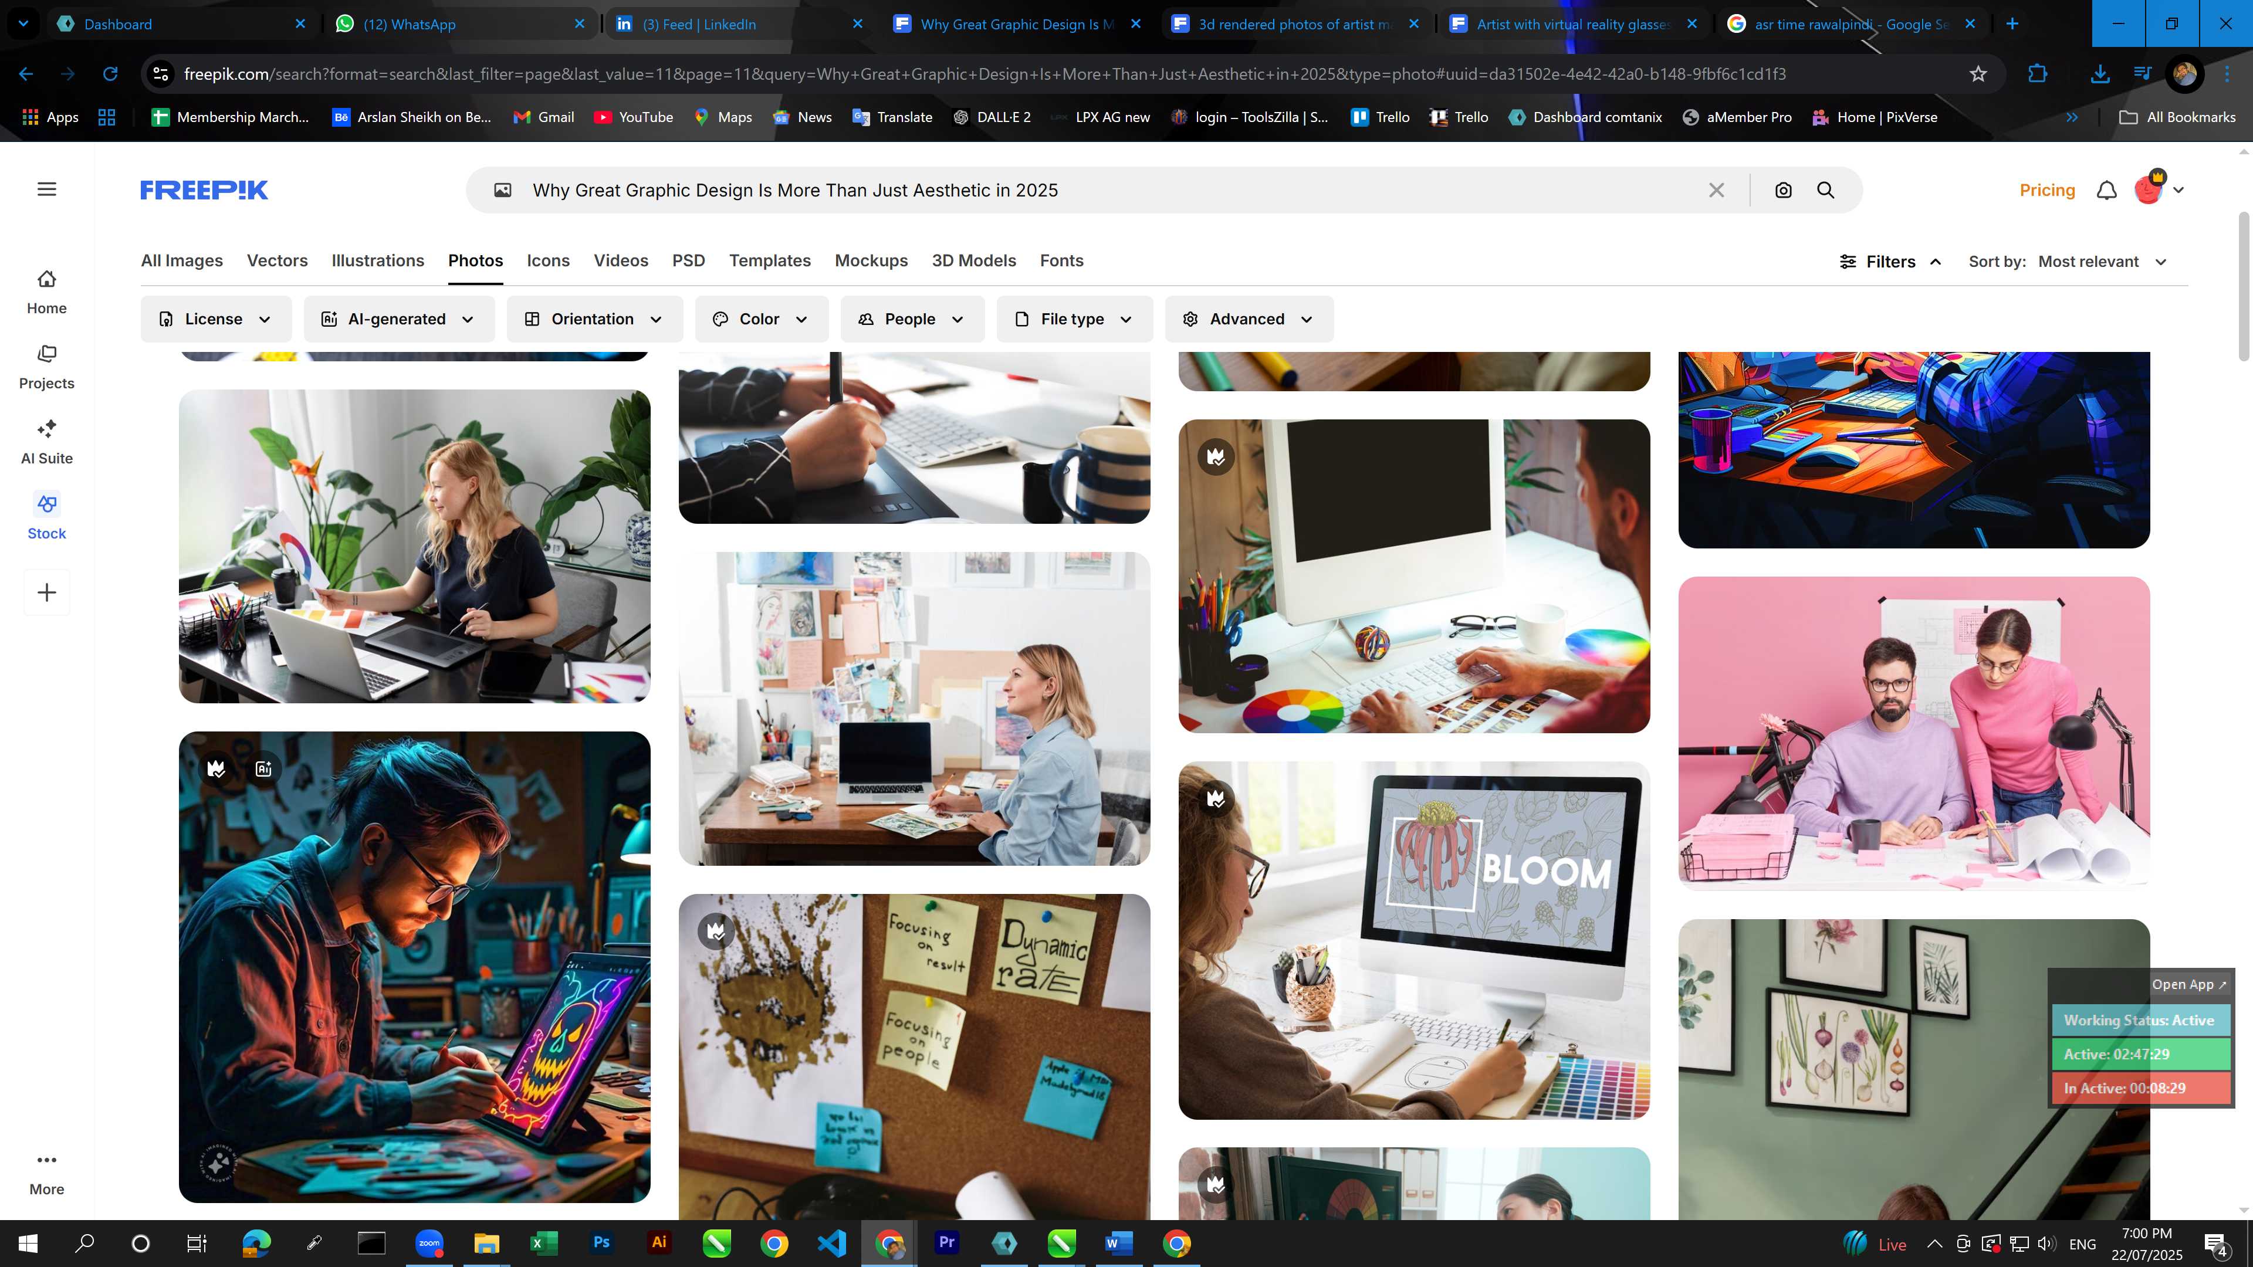Click the Freepik logo
2253x1267 pixels.
click(204, 189)
